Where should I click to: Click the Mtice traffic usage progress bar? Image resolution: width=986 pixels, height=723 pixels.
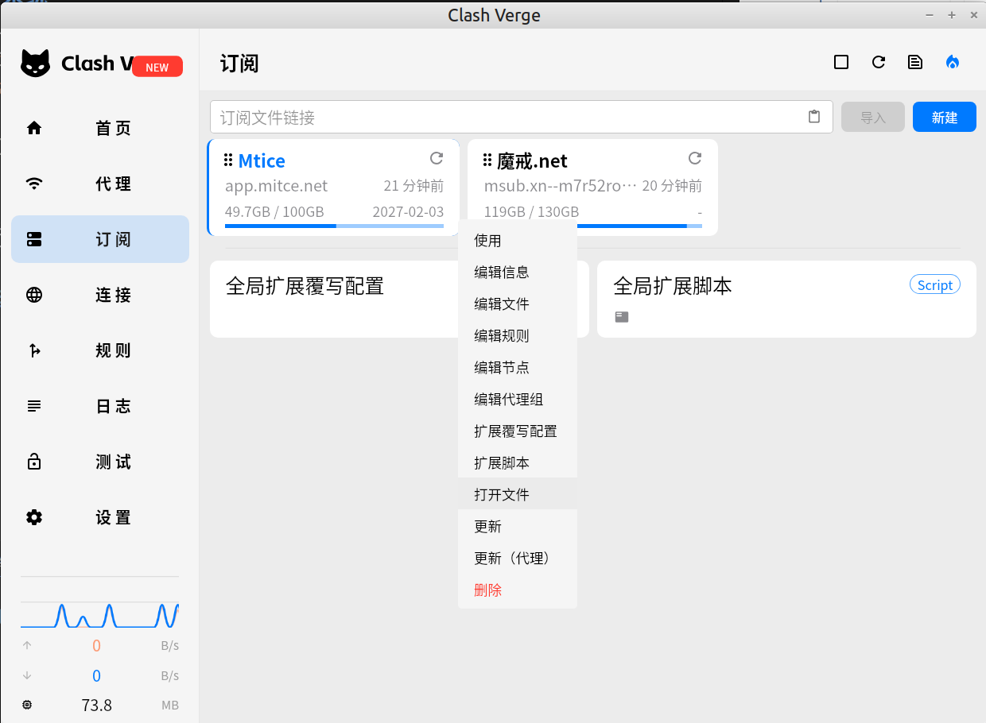point(335,226)
